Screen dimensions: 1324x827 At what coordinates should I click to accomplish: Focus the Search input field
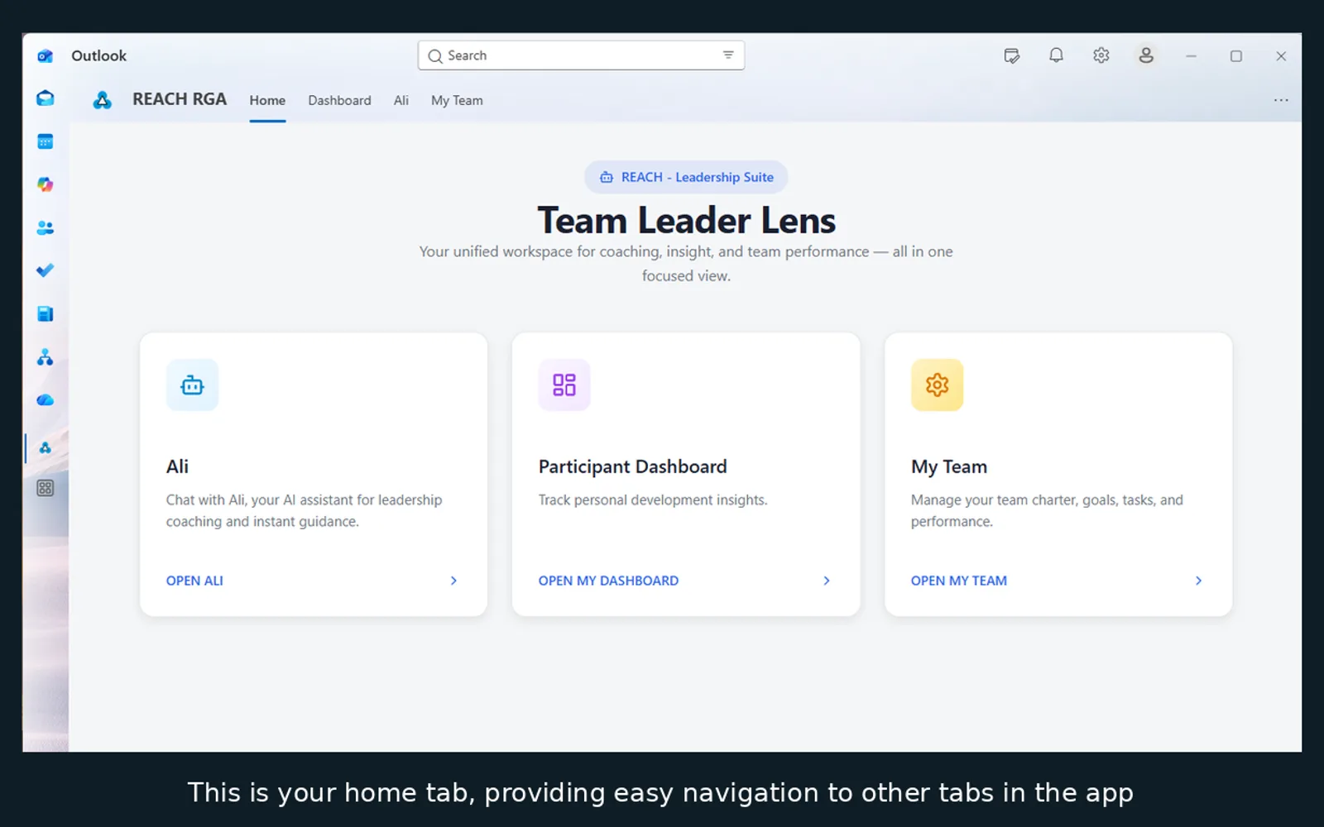tap(581, 55)
